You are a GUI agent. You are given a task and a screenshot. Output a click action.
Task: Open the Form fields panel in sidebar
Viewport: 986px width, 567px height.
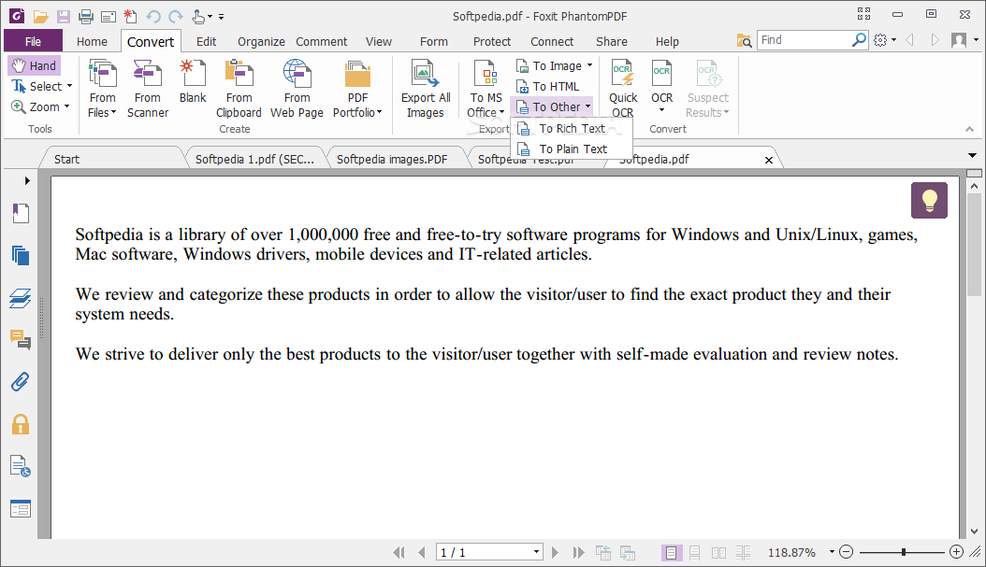[21, 509]
